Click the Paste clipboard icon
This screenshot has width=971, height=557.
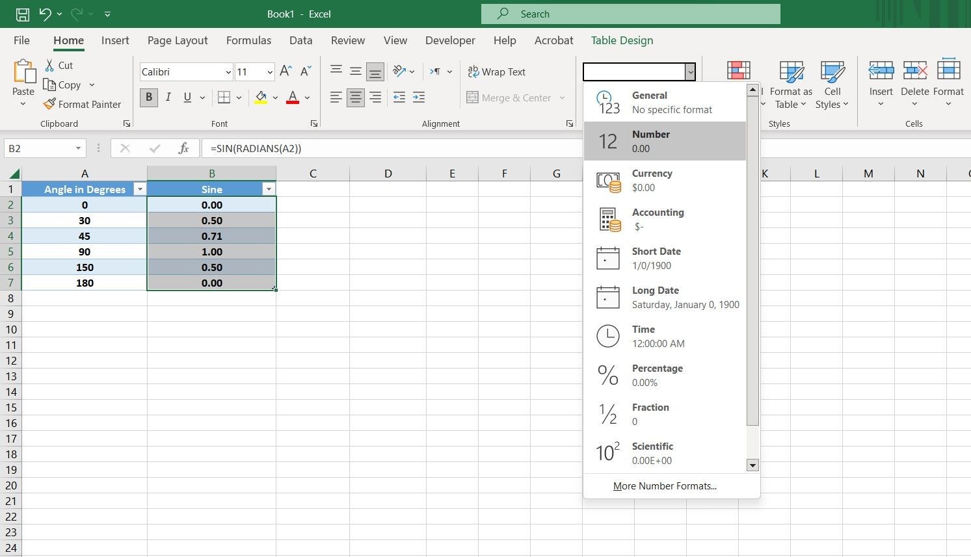click(23, 70)
